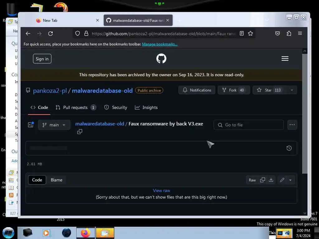
Task: Close the malwaredatabase-old browser tab
Action: [167, 20]
